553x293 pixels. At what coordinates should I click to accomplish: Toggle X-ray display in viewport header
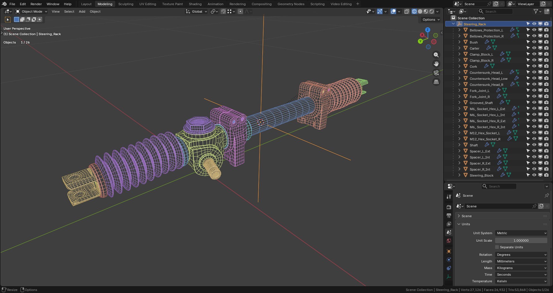407,12
